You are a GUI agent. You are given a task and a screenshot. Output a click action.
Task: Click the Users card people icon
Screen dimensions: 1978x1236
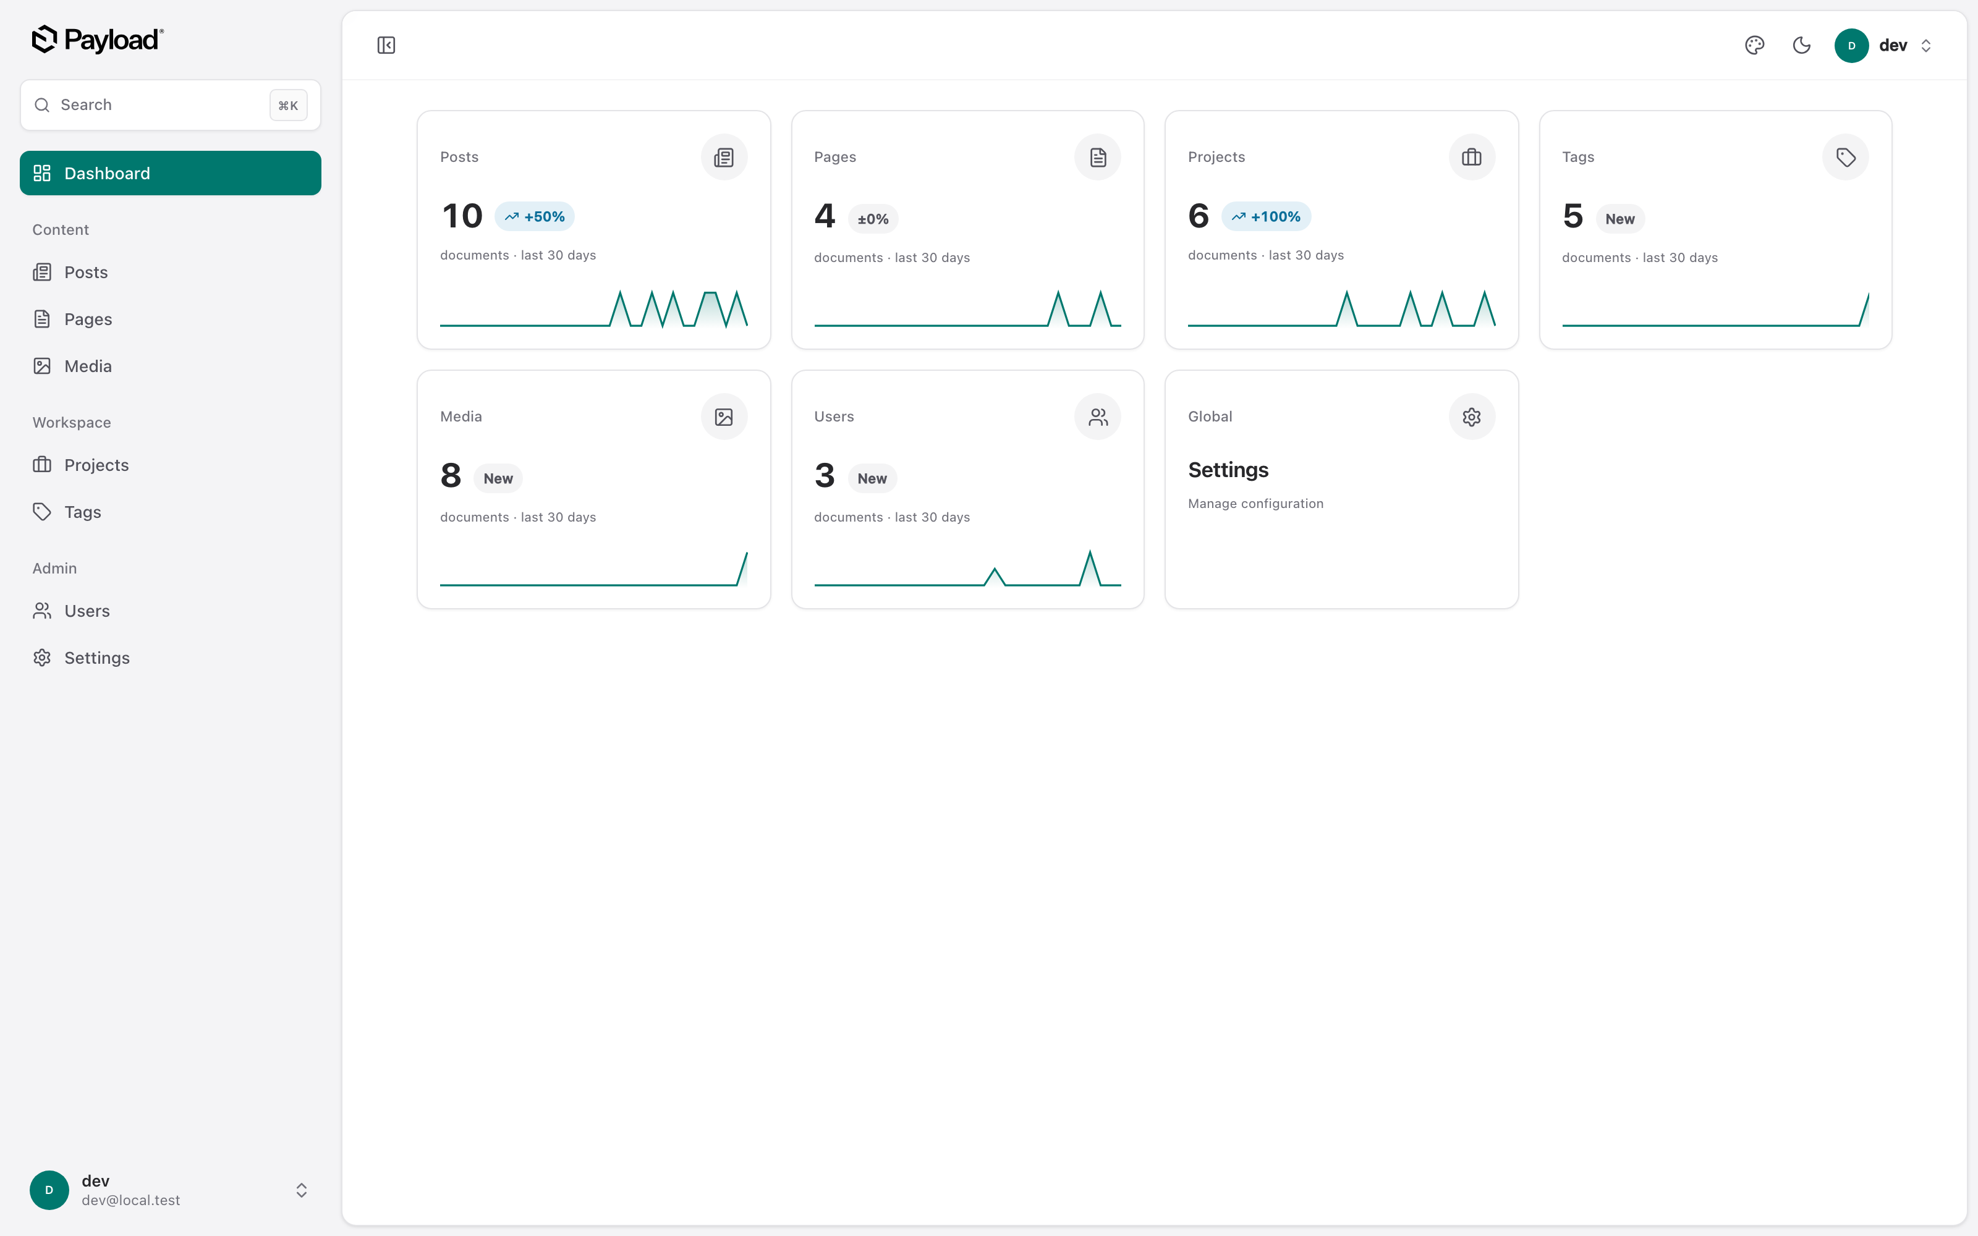1098,417
